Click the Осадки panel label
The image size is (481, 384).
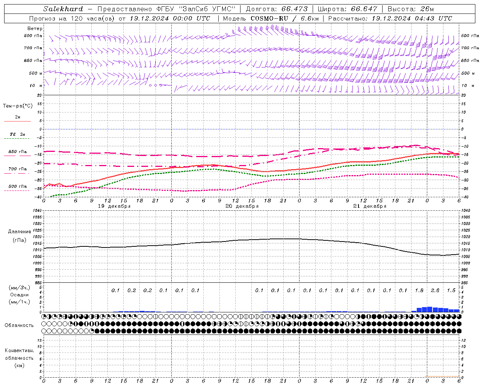(19, 295)
